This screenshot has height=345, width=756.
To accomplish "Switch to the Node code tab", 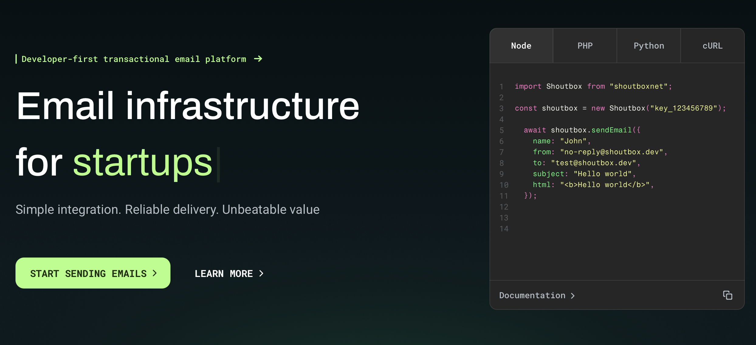I will [x=521, y=46].
